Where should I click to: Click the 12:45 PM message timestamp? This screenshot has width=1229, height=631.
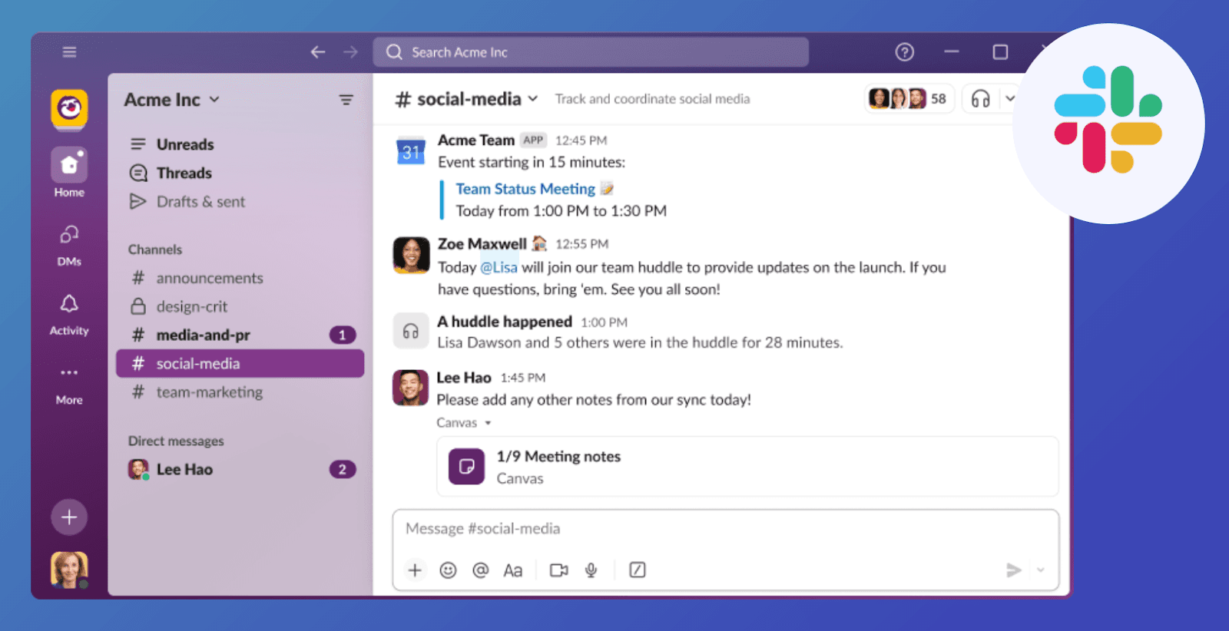pyautogui.click(x=581, y=140)
